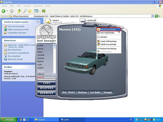Click the Chrome quick launch icon

[21, 120]
